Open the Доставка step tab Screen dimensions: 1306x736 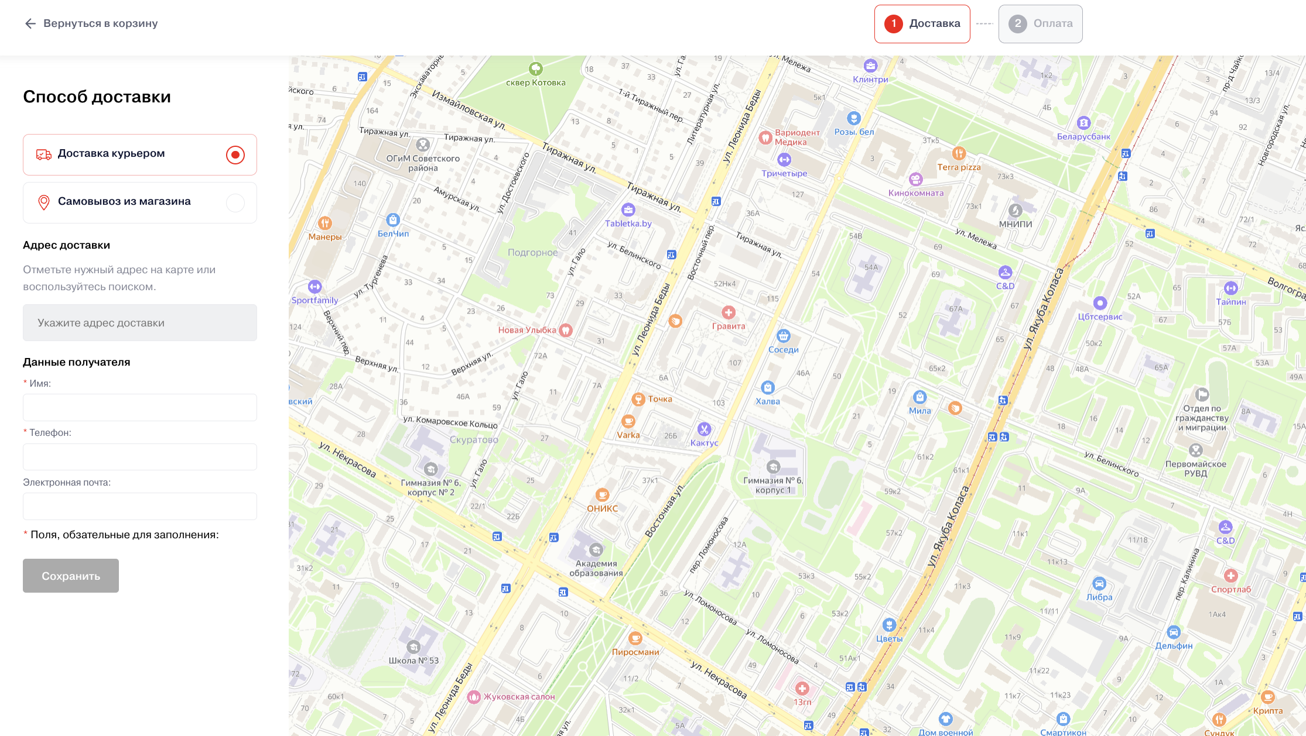[922, 24]
